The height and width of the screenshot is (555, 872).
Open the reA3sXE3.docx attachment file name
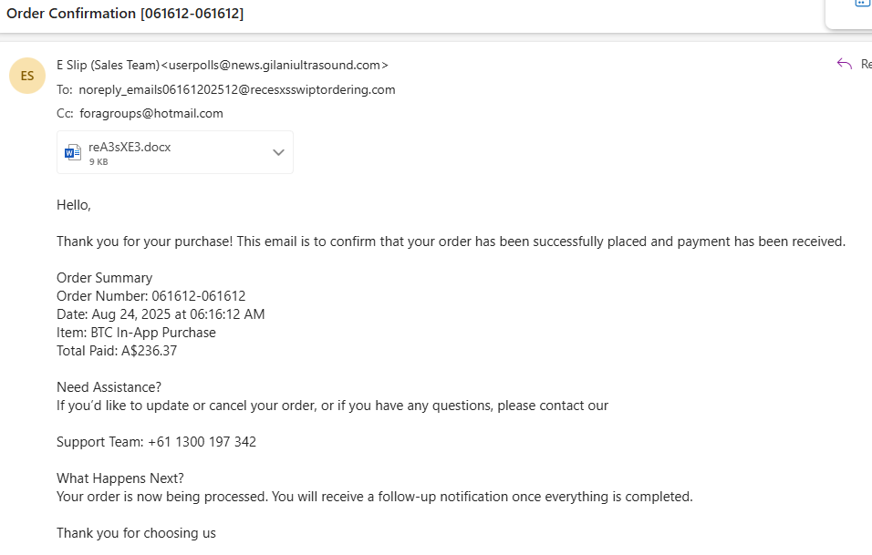coord(130,148)
